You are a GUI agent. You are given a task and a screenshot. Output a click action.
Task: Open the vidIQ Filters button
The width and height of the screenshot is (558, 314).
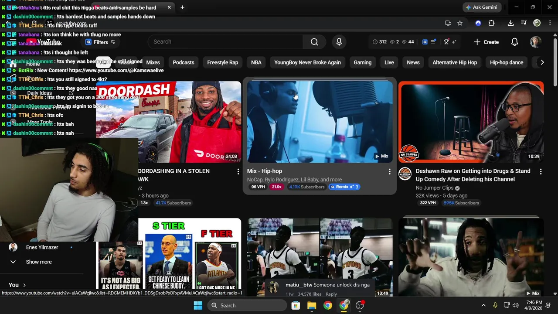point(100,42)
